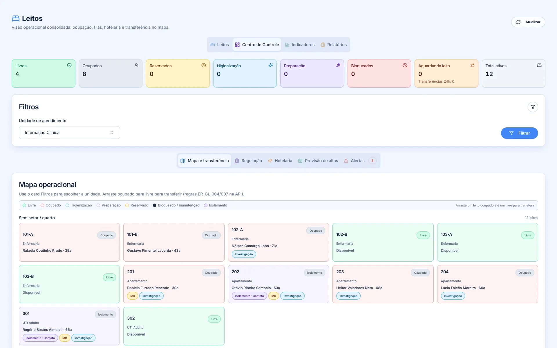557x348 pixels.
Task: Open the Indicadores tab
Action: click(300, 45)
